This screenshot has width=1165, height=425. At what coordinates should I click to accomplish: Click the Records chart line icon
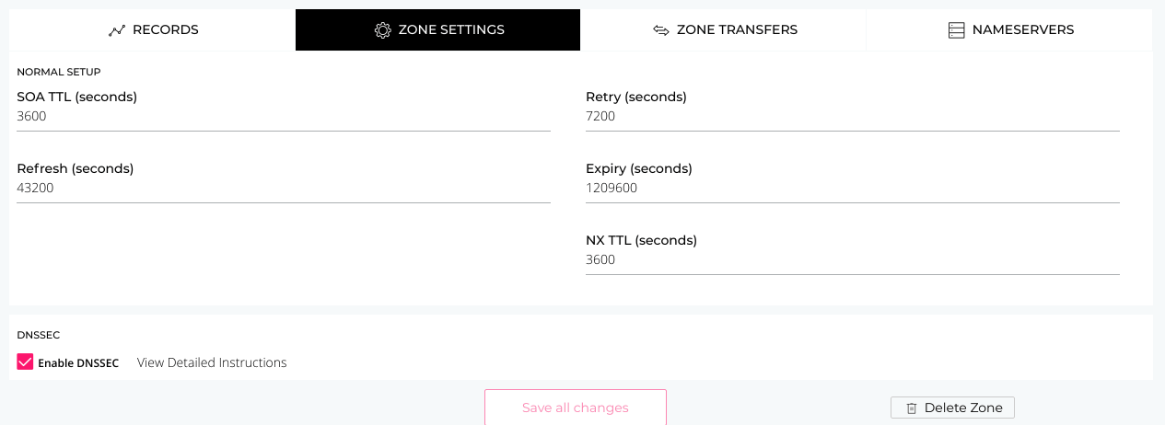[116, 30]
